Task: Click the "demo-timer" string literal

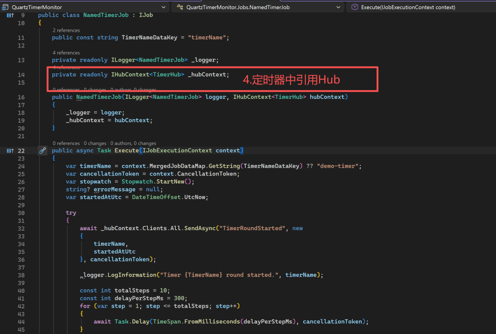Action: (x=338, y=166)
